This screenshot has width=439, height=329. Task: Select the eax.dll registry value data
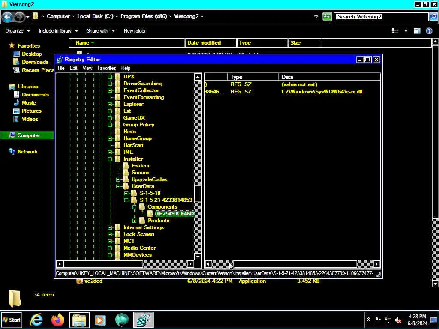(322, 92)
